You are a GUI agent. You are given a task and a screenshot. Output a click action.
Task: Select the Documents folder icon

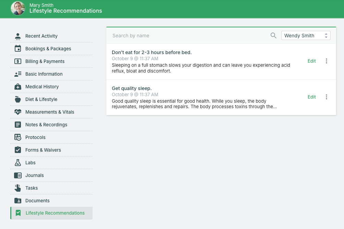pos(18,201)
